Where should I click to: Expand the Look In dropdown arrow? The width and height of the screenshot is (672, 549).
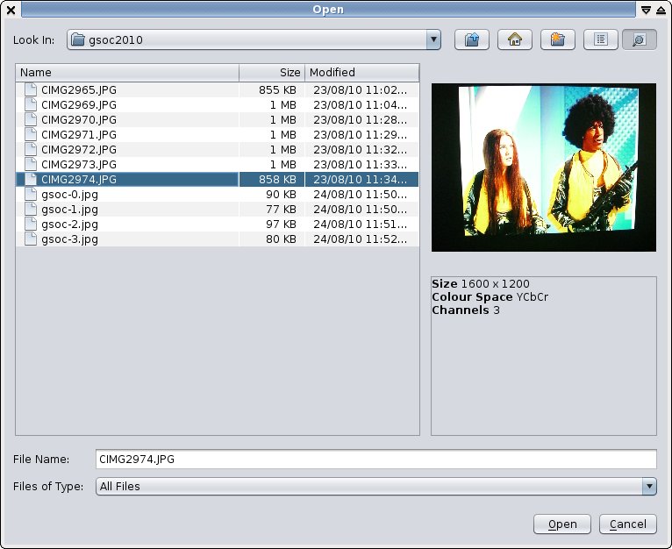click(433, 39)
